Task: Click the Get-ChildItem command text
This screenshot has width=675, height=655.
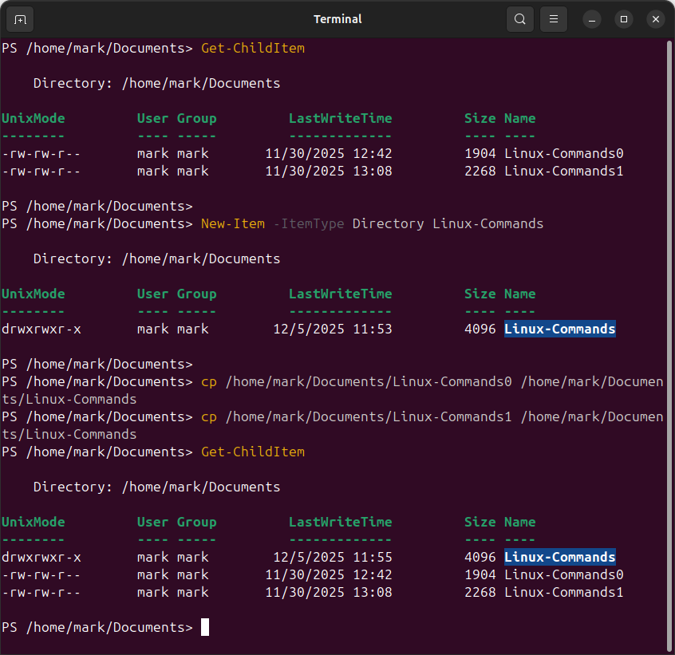Action: (252, 48)
